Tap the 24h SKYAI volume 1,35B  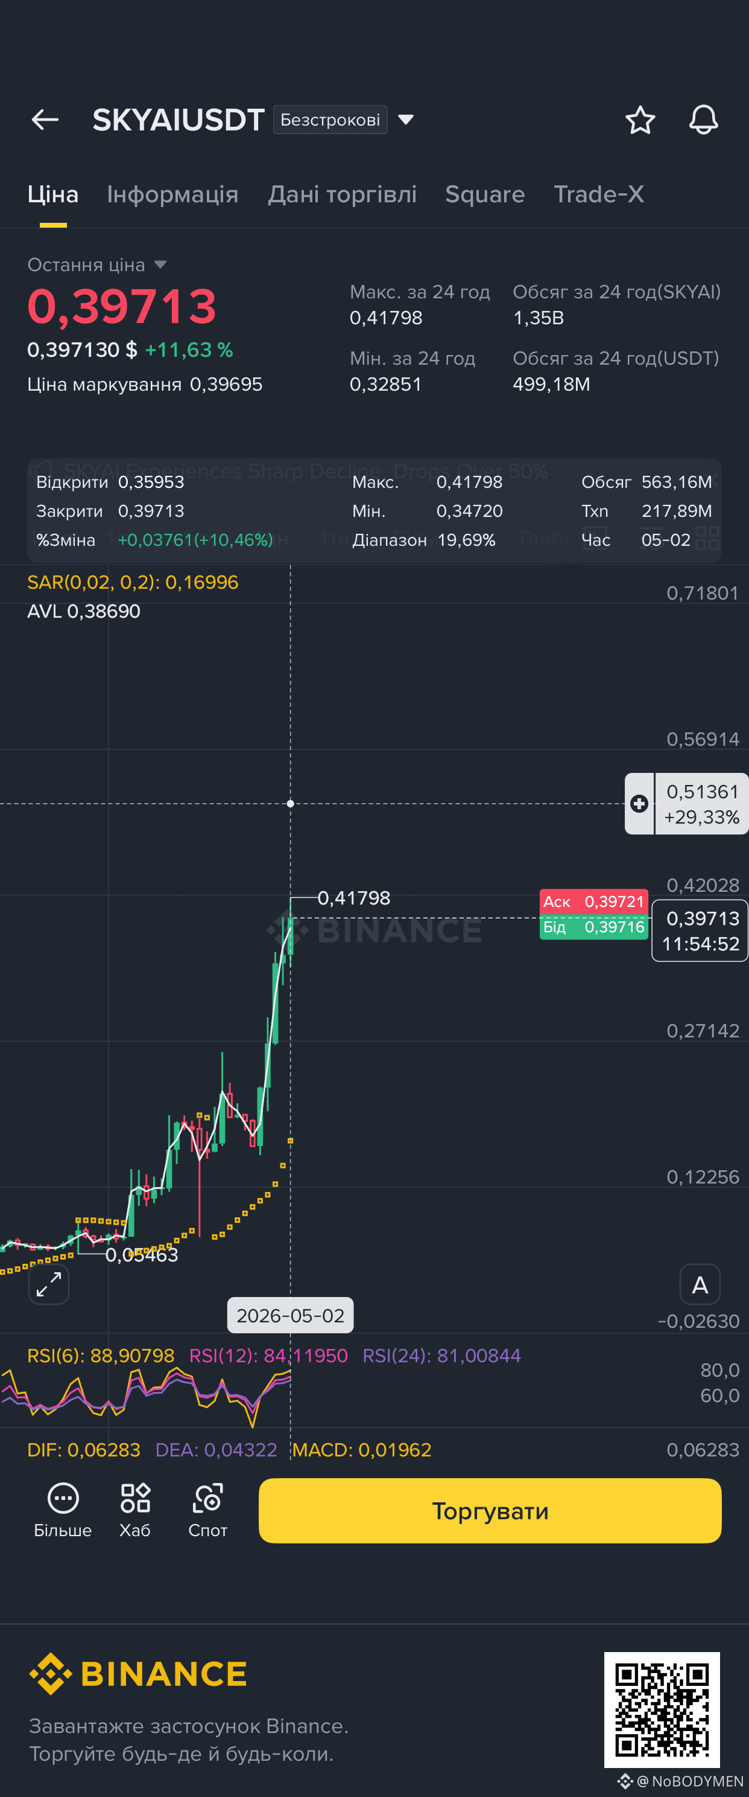(x=539, y=318)
